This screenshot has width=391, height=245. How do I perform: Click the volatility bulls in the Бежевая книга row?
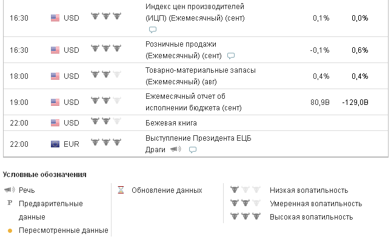point(105,122)
